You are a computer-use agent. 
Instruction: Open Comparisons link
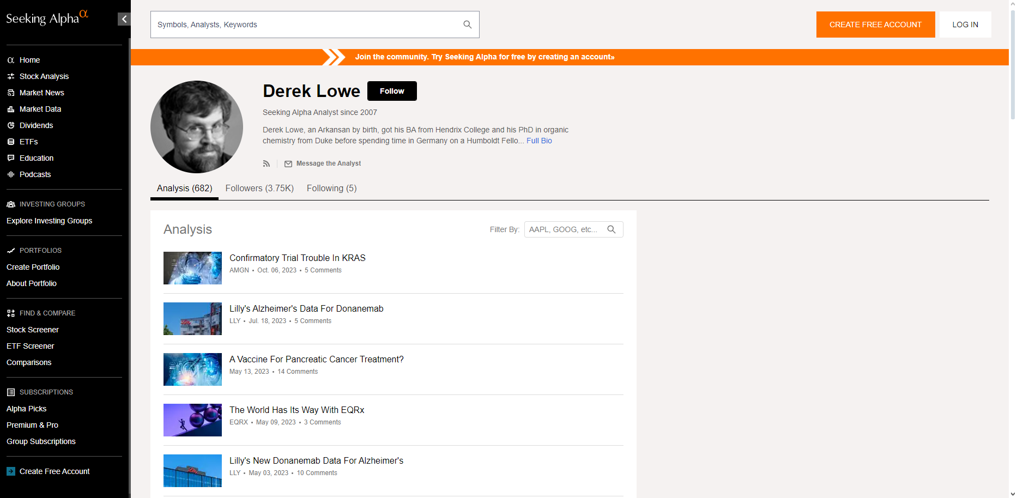point(29,362)
